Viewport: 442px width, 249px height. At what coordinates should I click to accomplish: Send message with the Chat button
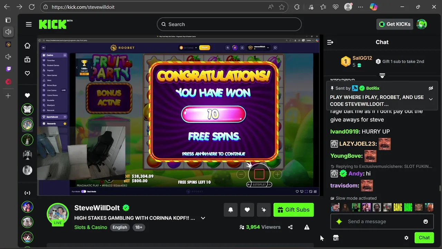click(x=424, y=238)
